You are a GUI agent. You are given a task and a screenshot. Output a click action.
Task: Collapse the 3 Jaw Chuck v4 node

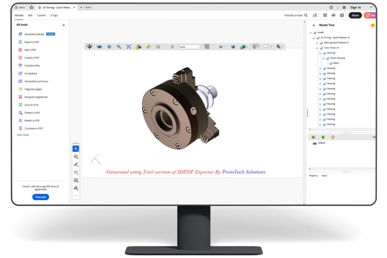click(317, 48)
